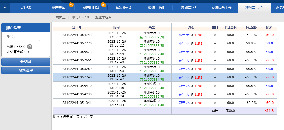Viewport: 284px width, 130px height.
Task: Open the 冠亚军组合 sub-menu
Action: [103, 17]
